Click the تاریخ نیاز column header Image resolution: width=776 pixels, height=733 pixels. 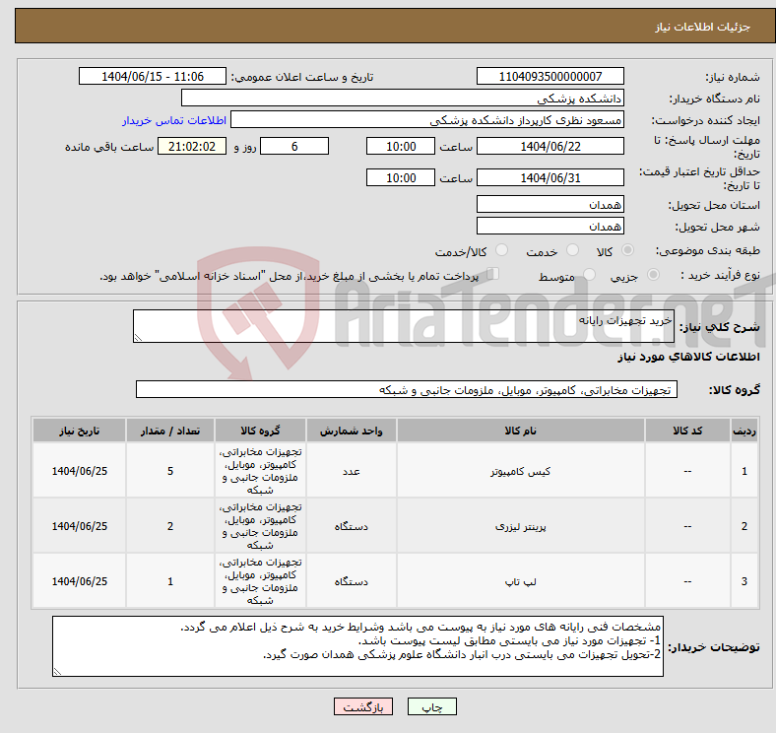click(x=79, y=431)
